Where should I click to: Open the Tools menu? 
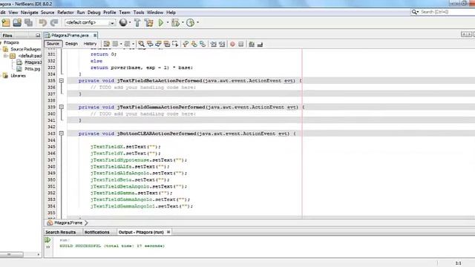pyautogui.click(x=139, y=13)
